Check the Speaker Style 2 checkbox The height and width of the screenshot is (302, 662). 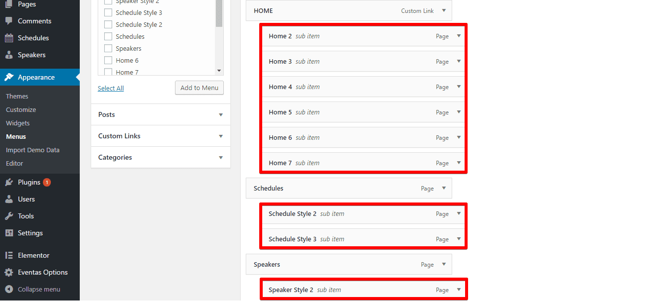coord(108,1)
